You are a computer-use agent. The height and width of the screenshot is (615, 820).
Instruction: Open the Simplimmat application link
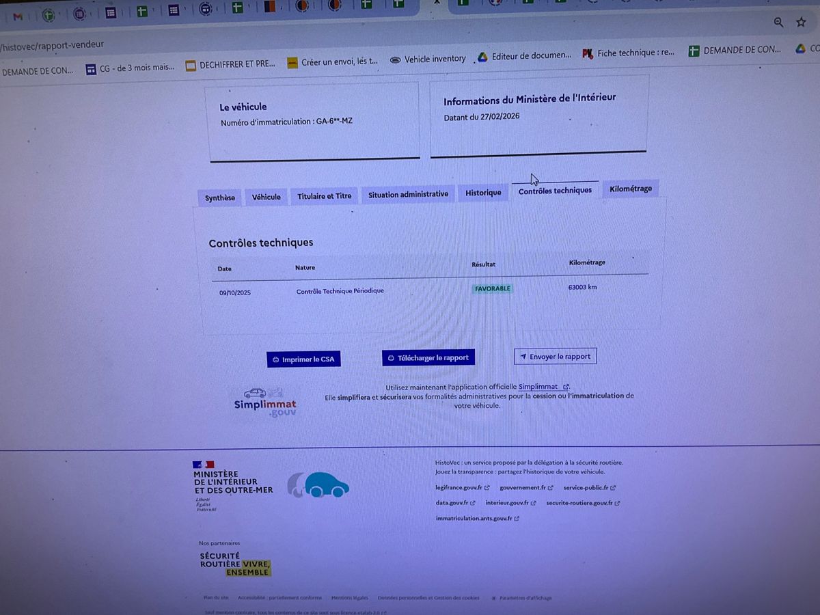click(x=543, y=387)
